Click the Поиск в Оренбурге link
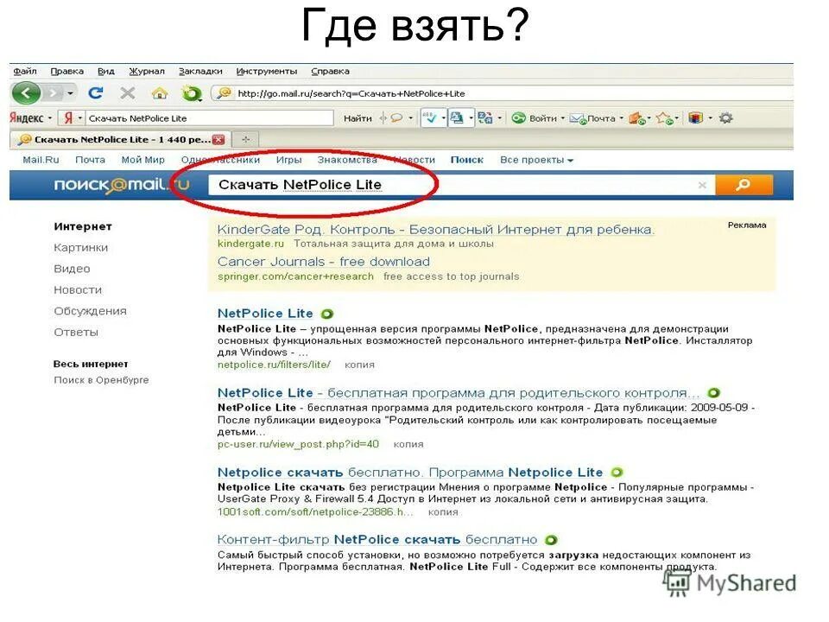This screenshot has height=622, width=829. (101, 380)
